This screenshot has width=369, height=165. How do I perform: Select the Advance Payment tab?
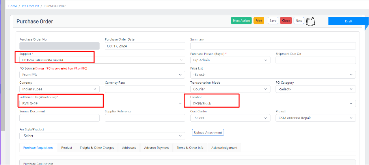(157, 148)
